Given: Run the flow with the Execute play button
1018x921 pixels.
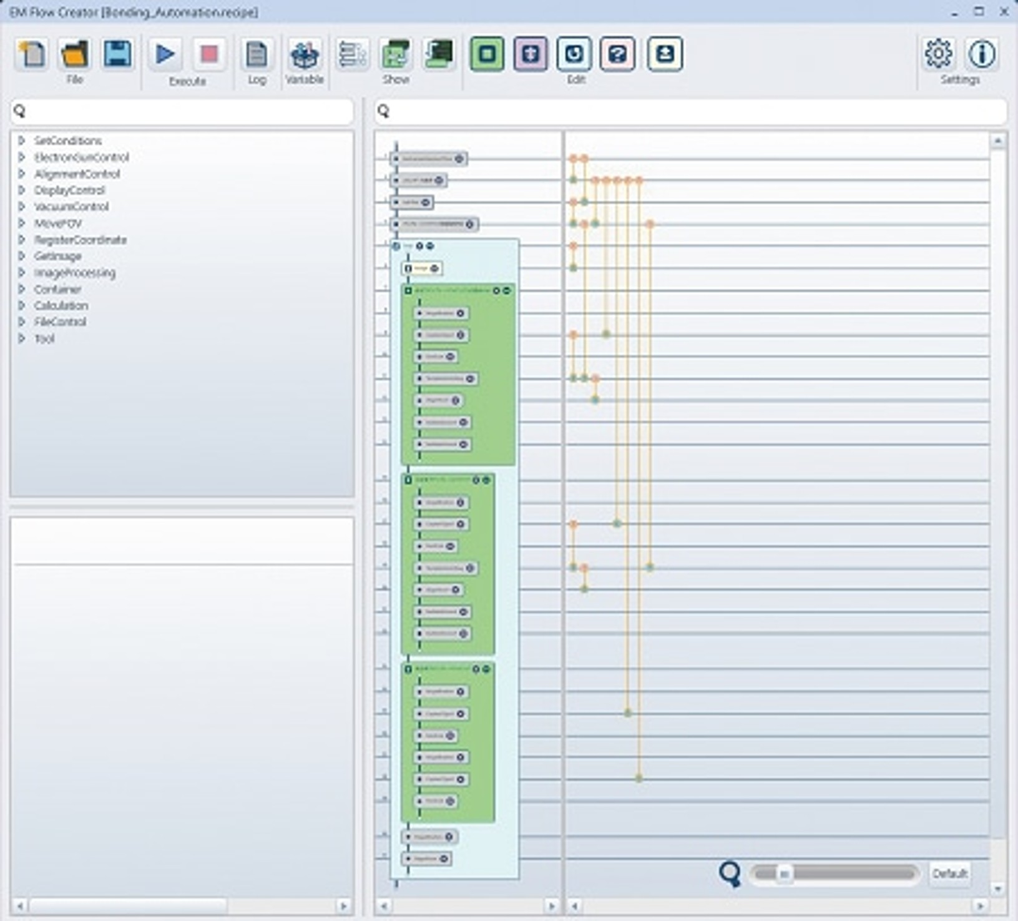Looking at the screenshot, I should pos(165,54).
